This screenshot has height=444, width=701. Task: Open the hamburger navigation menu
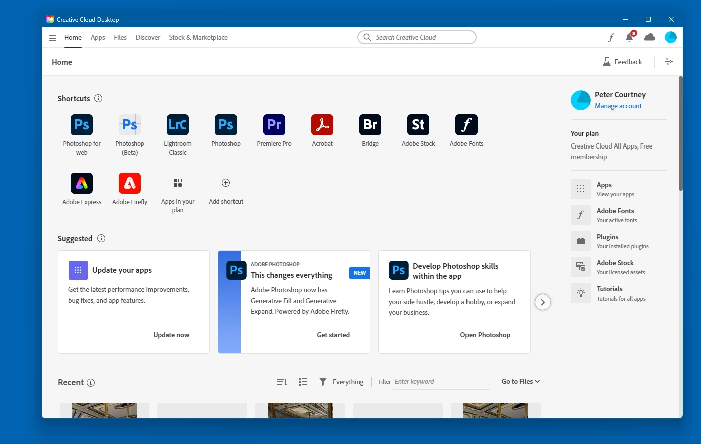53,38
